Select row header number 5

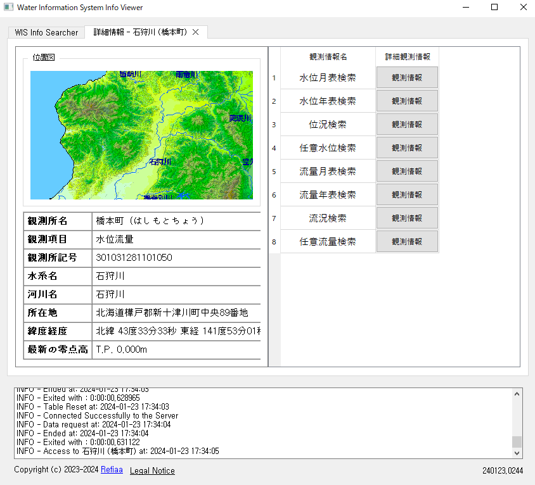click(x=274, y=172)
